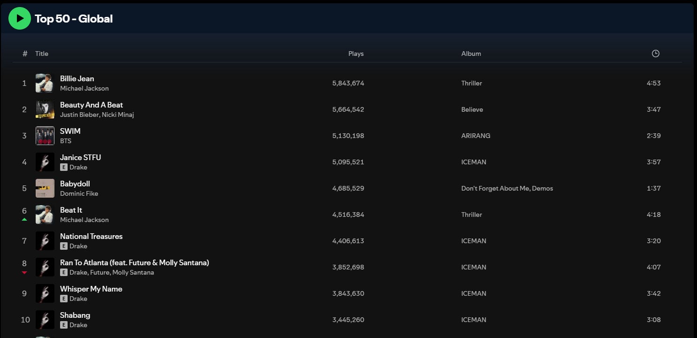Visit Justin Bieber artist page
Screen dimensions: 697x338
[79, 115]
